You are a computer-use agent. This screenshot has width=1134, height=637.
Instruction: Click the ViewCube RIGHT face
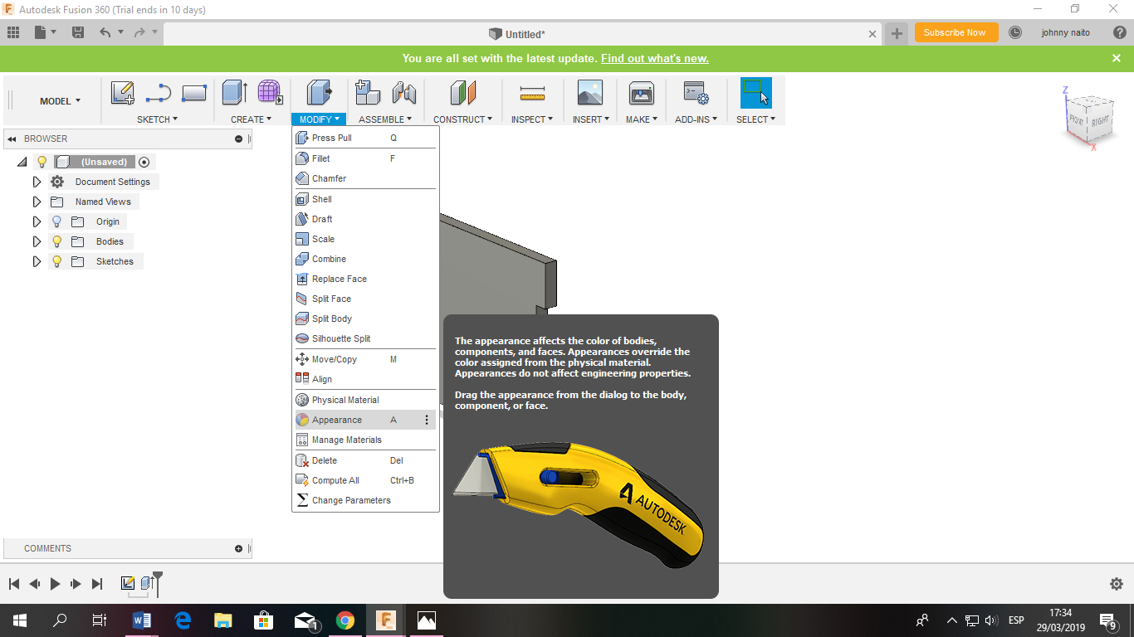click(x=1100, y=121)
